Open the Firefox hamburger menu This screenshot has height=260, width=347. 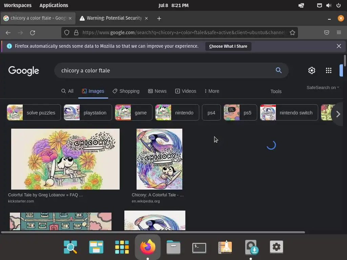click(x=339, y=33)
